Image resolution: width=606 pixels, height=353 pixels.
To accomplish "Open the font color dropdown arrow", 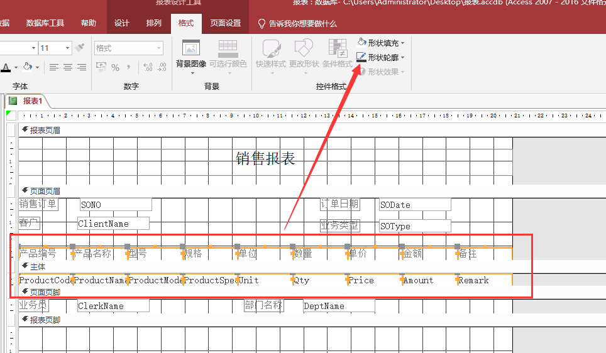I will (x=16, y=68).
